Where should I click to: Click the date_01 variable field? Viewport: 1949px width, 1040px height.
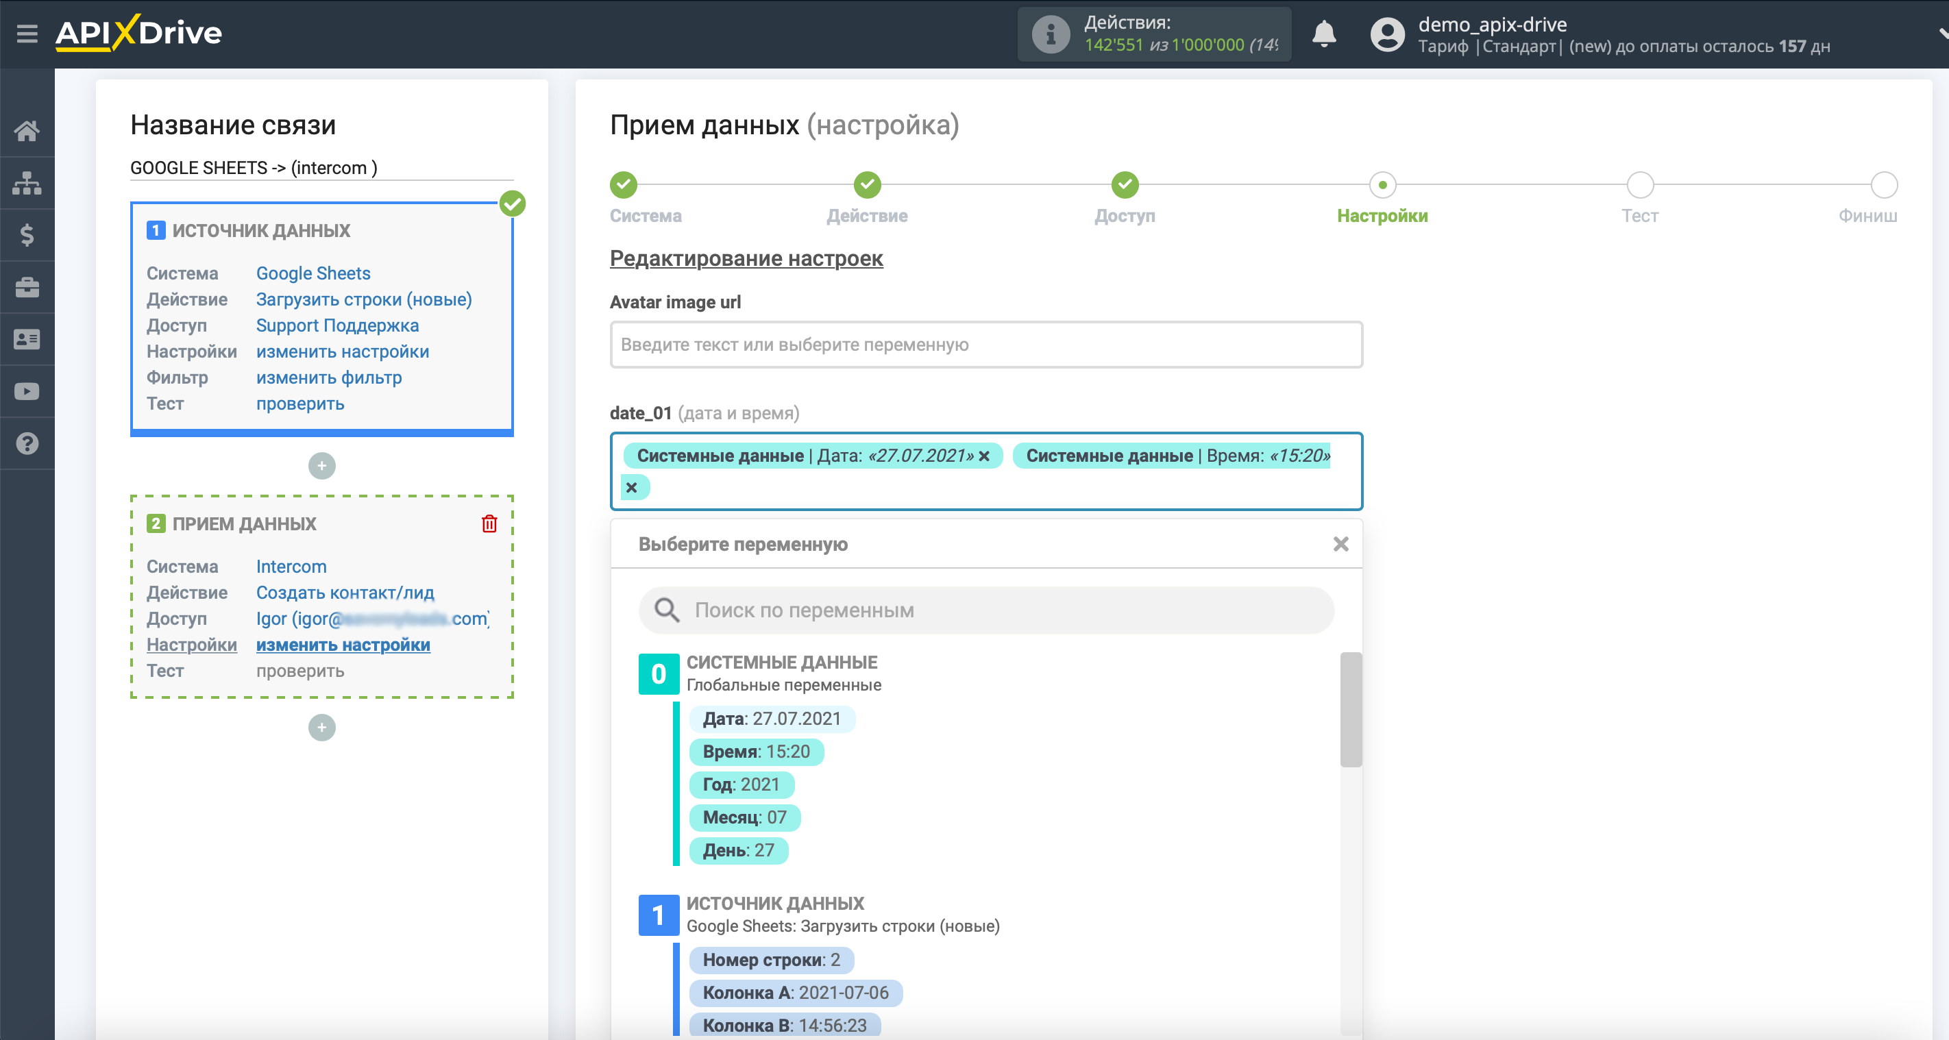986,471
